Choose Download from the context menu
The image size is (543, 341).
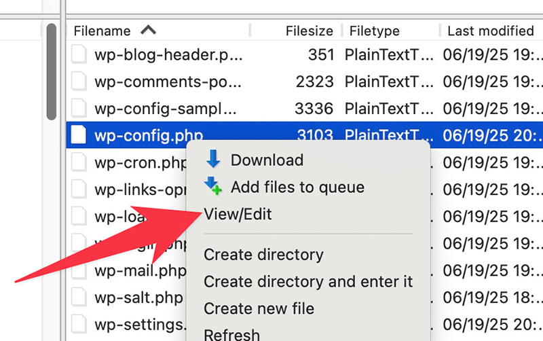(267, 160)
